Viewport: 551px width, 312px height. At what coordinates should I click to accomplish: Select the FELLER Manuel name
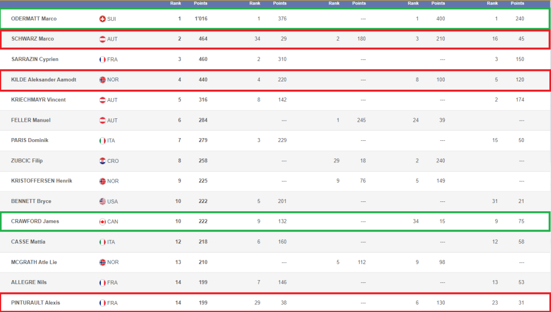[31, 120]
